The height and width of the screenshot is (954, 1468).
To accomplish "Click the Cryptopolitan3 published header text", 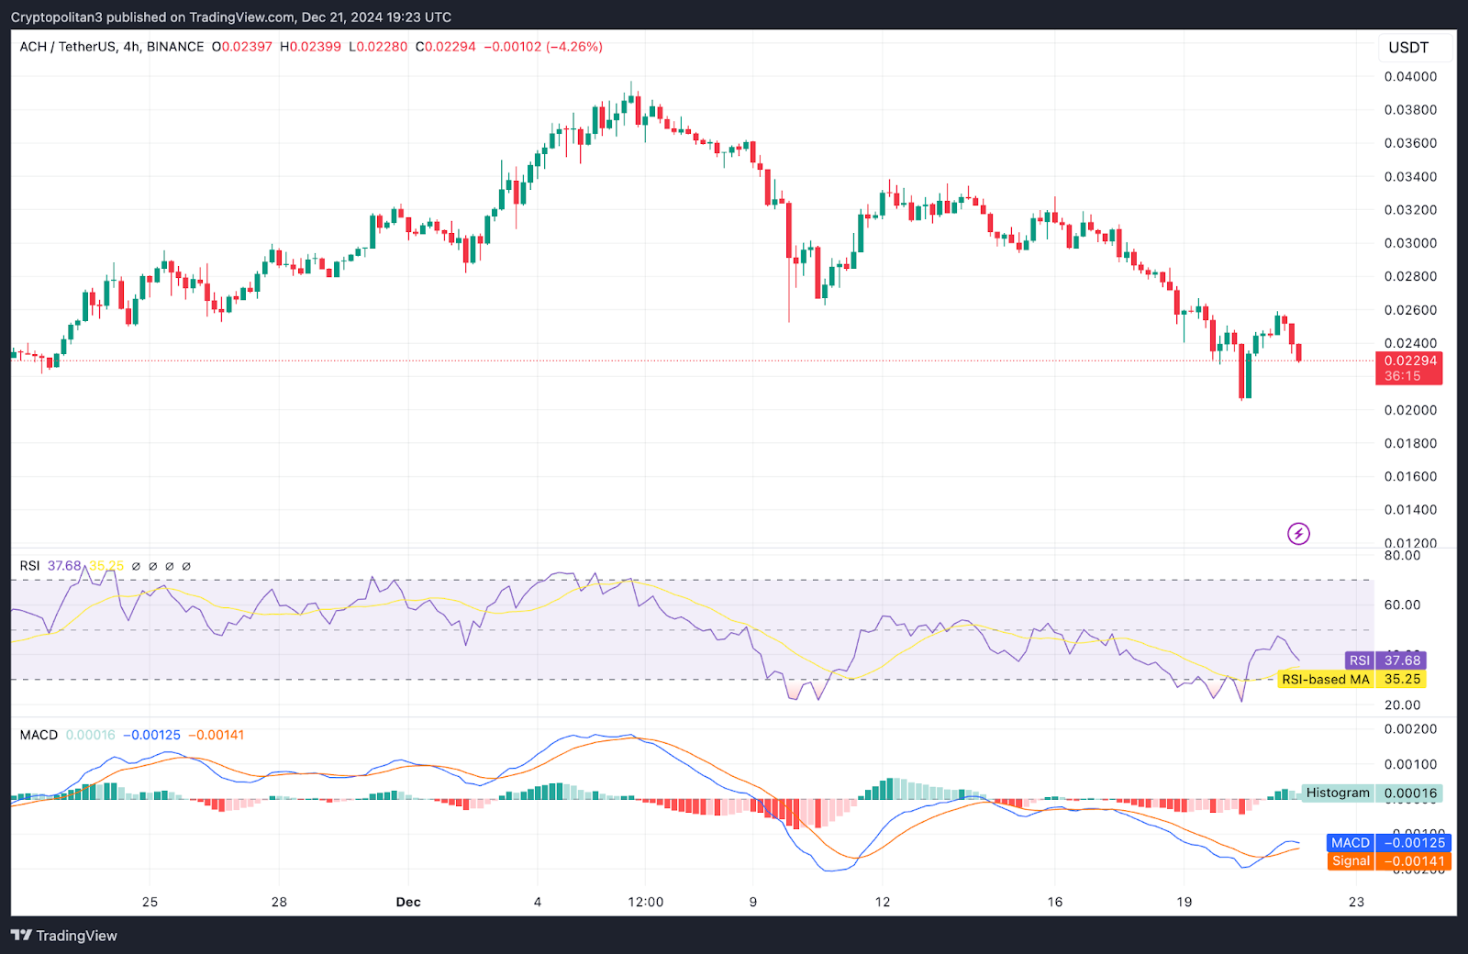I will 231,17.
